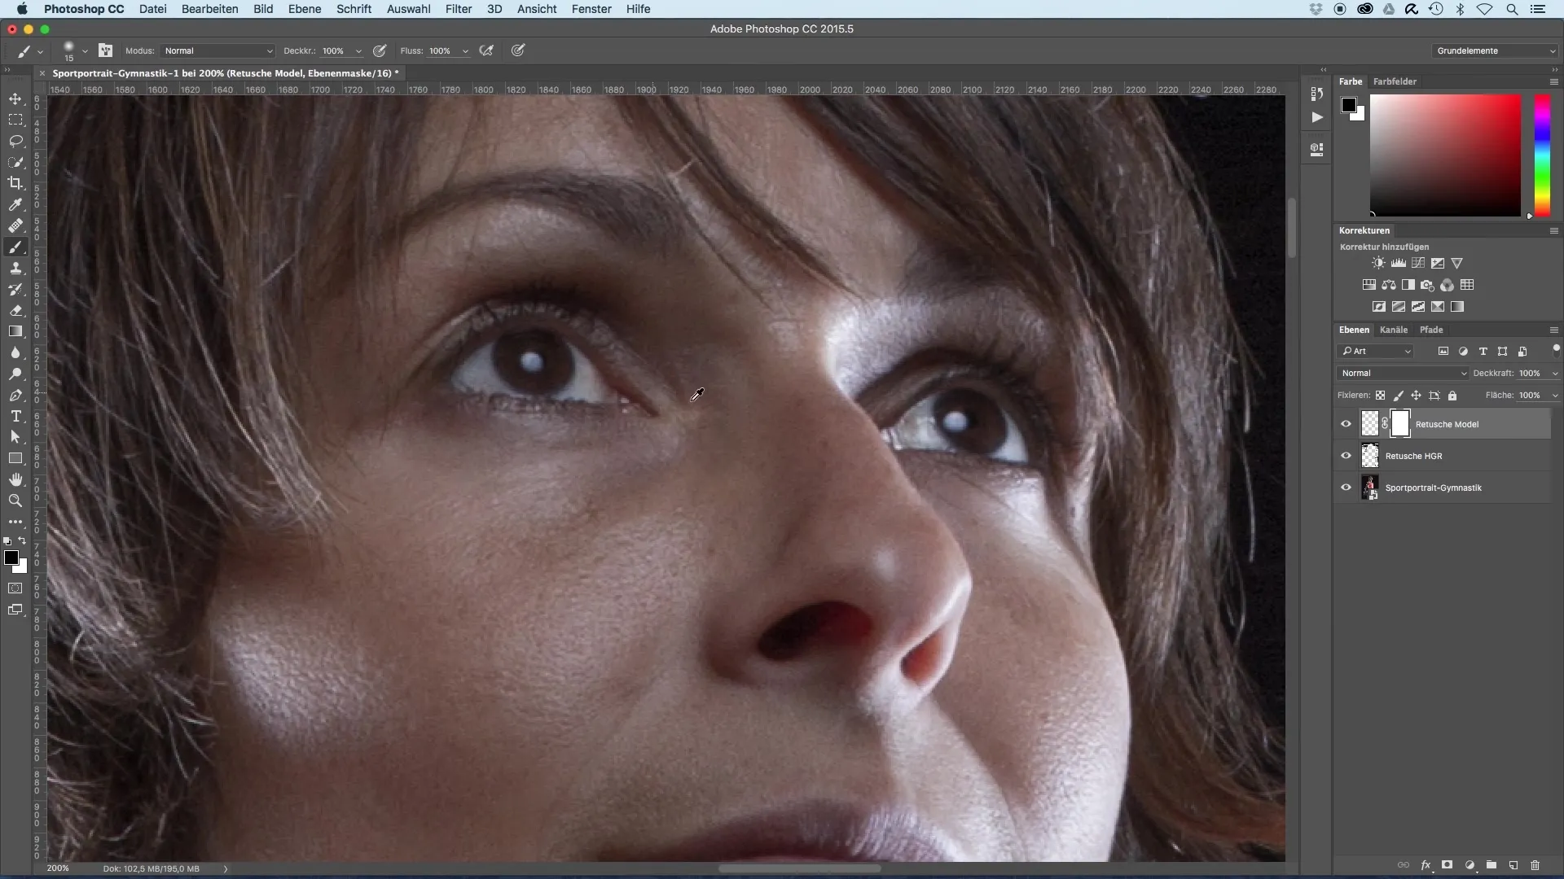The height and width of the screenshot is (879, 1564).
Task: Select the Rectangular Marquee tool
Action: [15, 120]
